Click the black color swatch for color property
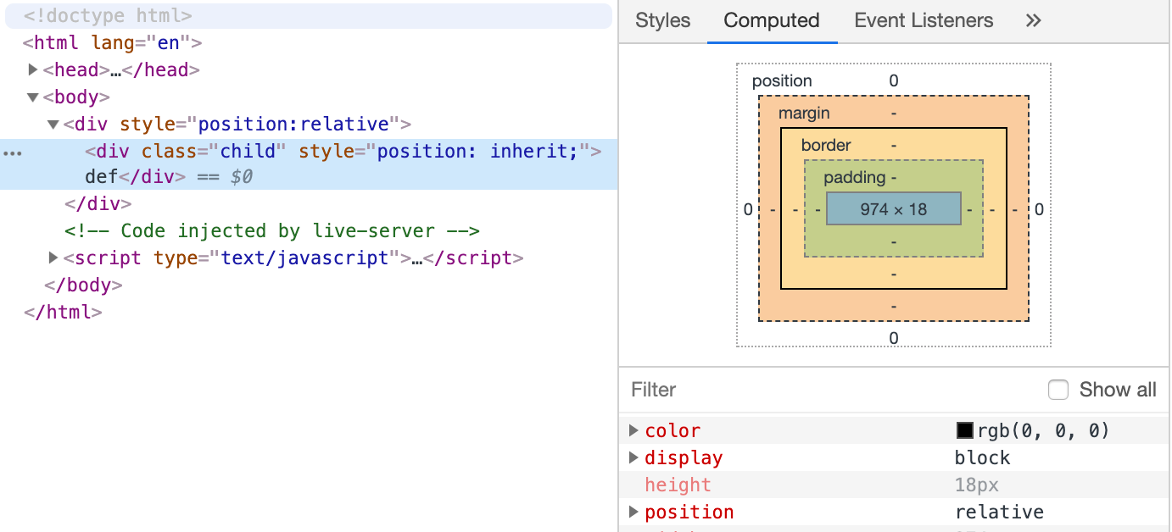This screenshot has width=1172, height=532. (964, 430)
